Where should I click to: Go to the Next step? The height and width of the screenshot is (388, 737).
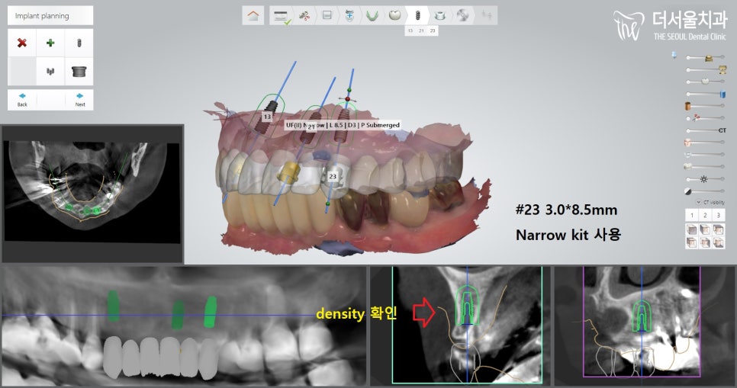tap(79, 99)
